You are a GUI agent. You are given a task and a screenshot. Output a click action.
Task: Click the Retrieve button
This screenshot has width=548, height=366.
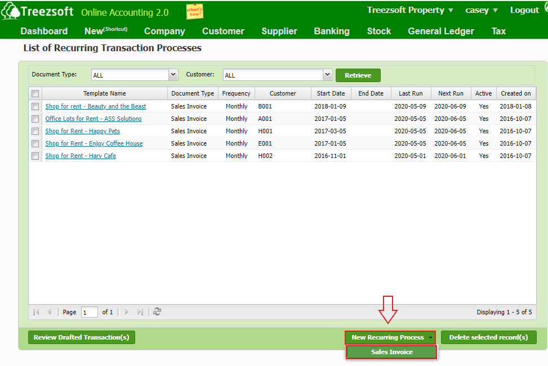click(x=358, y=74)
